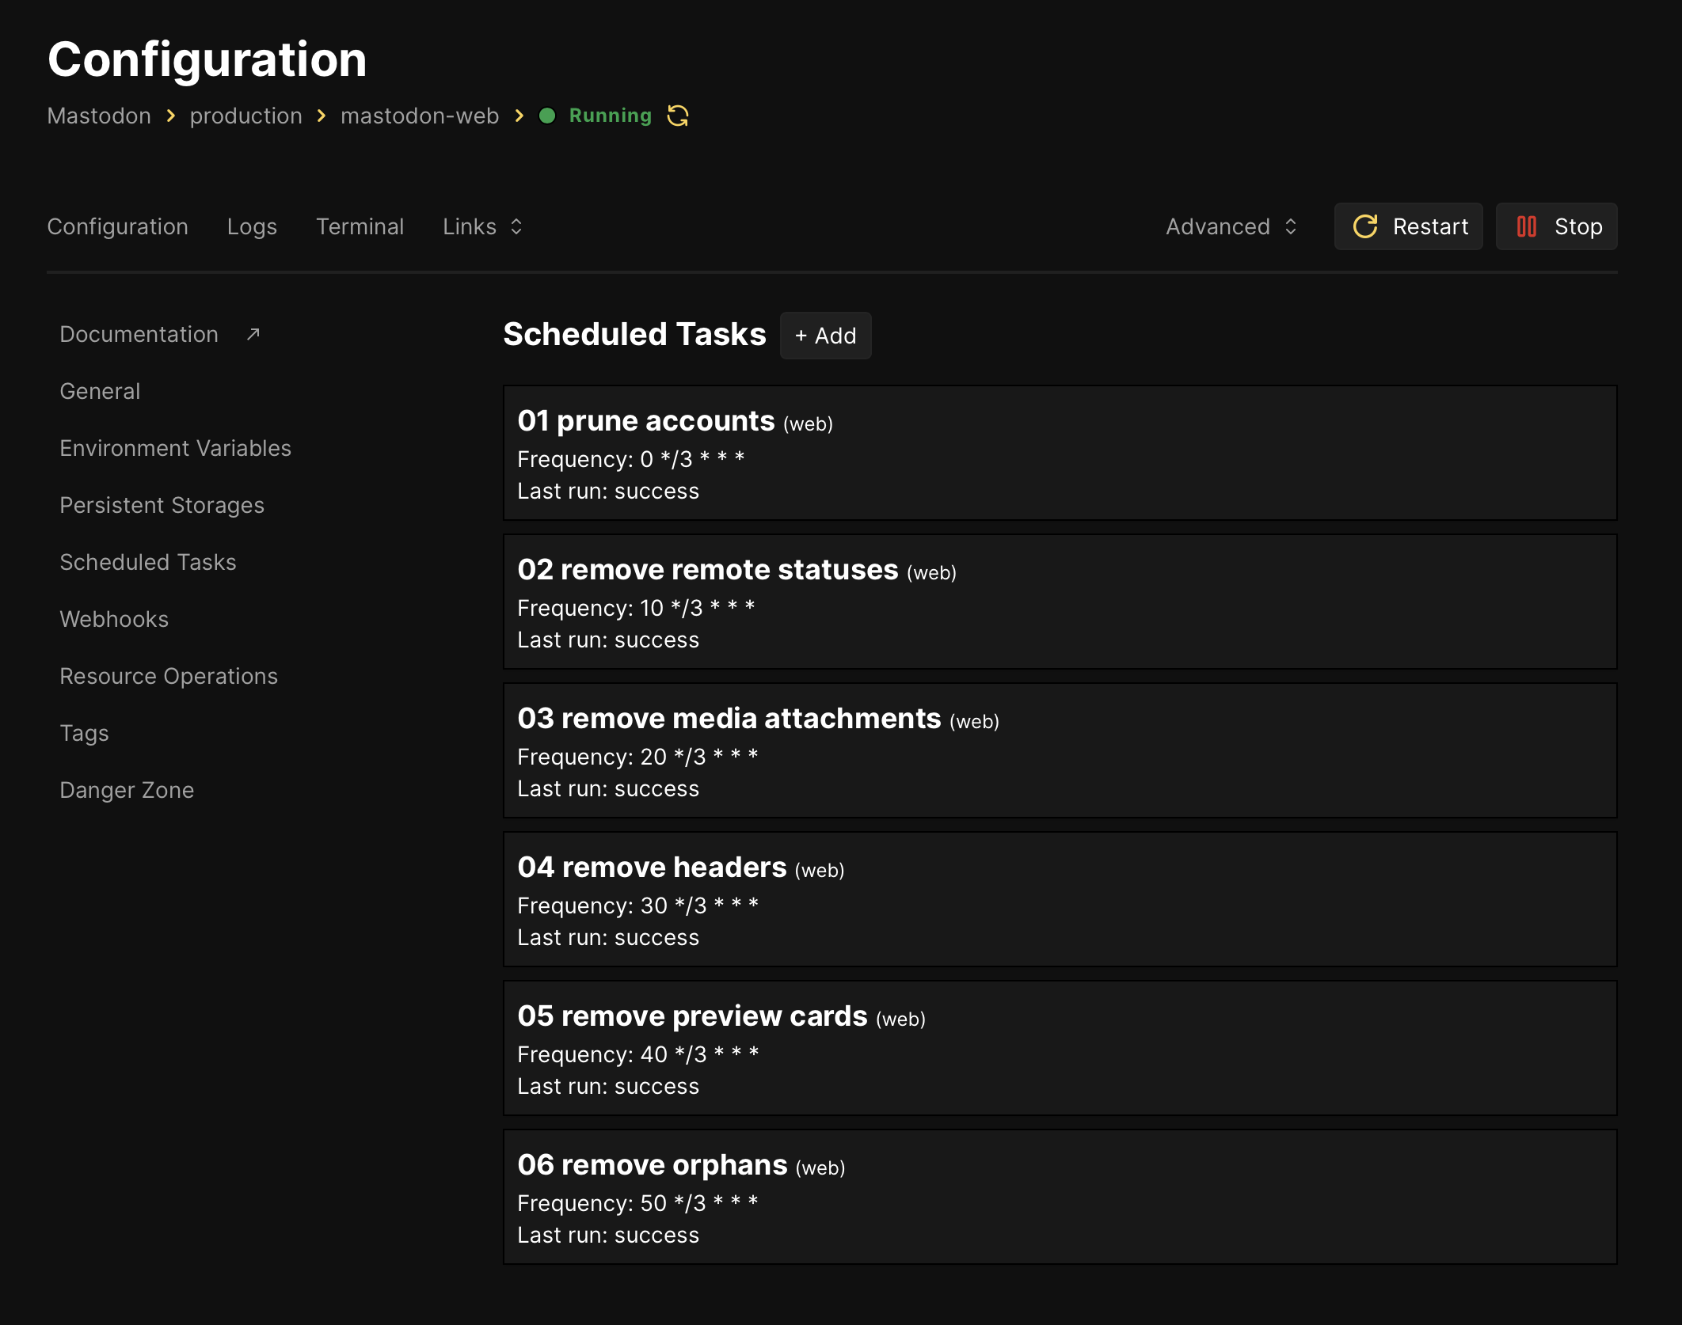Open the Mastodon breadcrumb link
1682x1325 pixels.
click(x=98, y=116)
